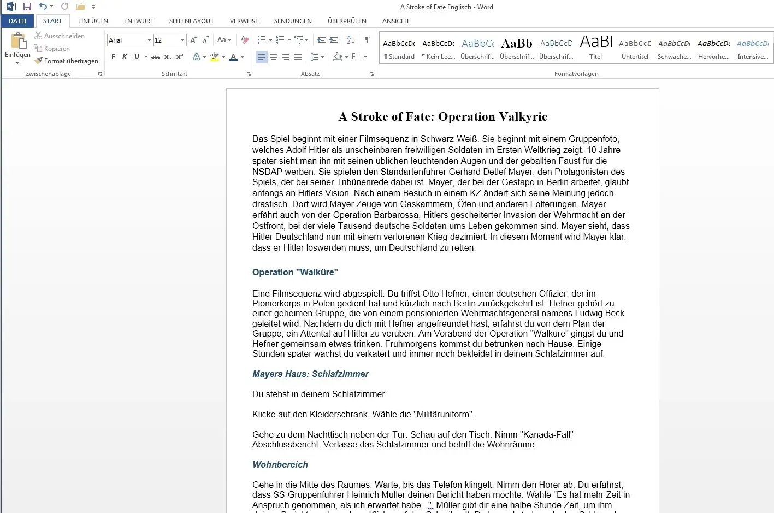
Task: Open the DATEI tab
Action: tap(17, 21)
